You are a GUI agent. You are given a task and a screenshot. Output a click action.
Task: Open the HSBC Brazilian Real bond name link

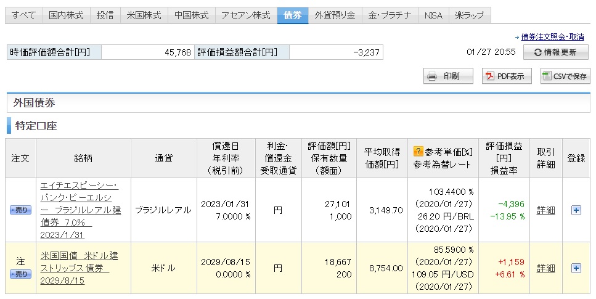tap(81, 210)
